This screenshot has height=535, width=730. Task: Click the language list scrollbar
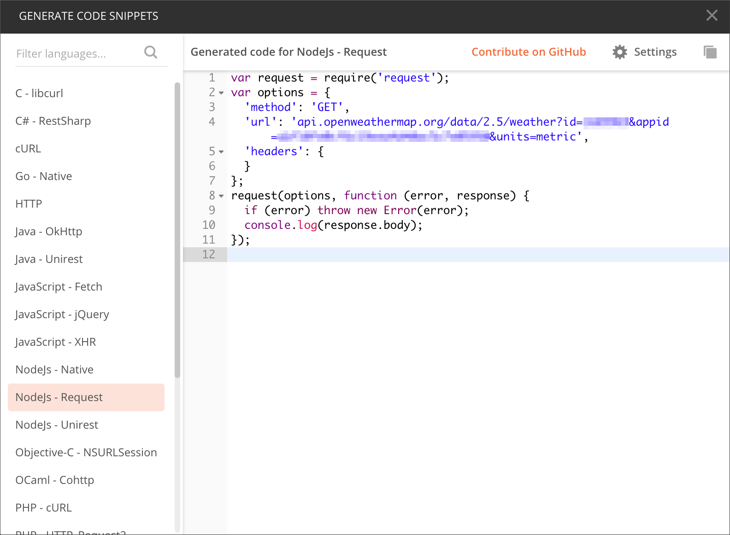pyautogui.click(x=177, y=230)
